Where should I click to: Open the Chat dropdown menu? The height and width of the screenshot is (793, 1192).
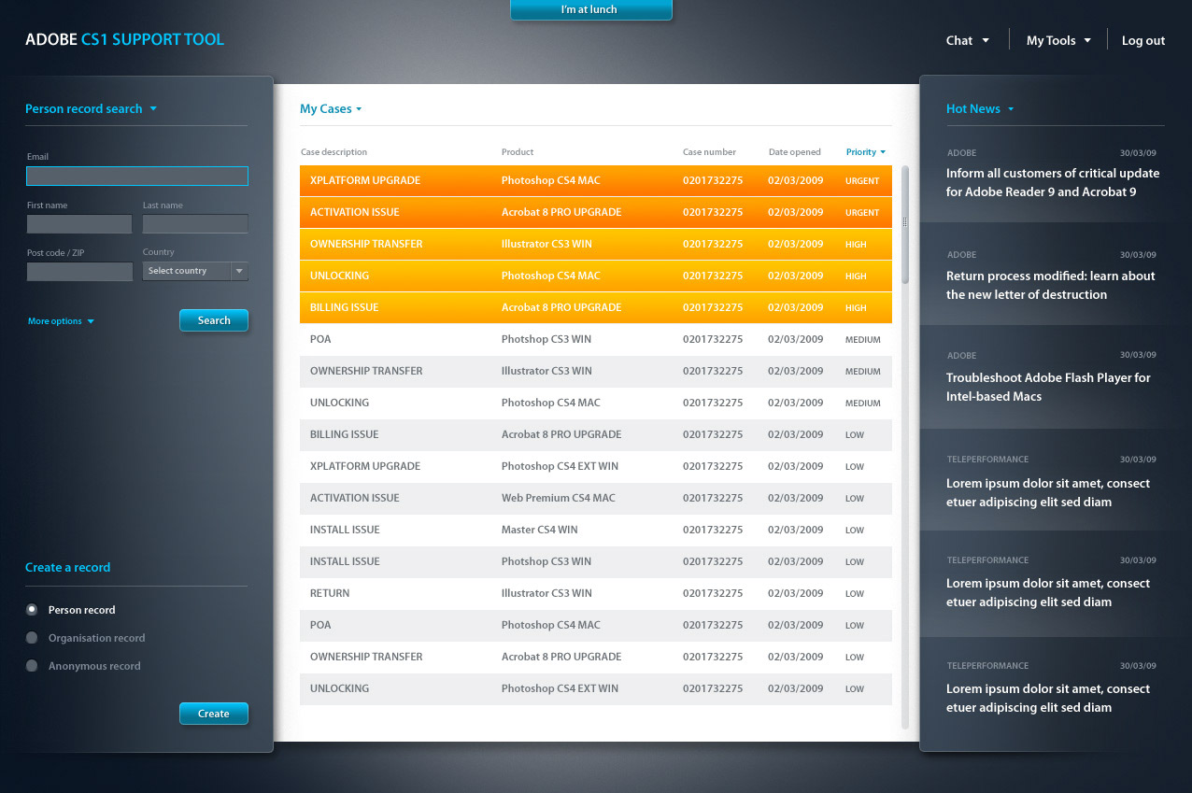click(x=967, y=40)
